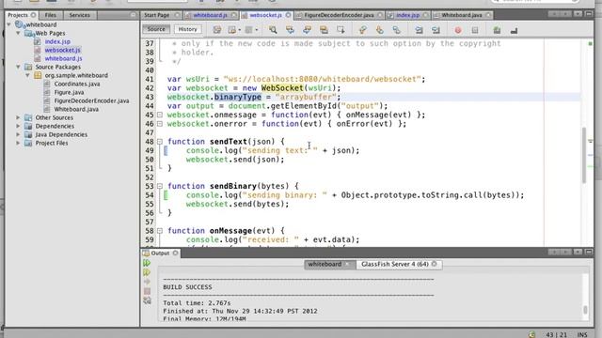The height and width of the screenshot is (338, 602).
Task: Click the editor vertical scrollbar thumb
Action: (584, 155)
